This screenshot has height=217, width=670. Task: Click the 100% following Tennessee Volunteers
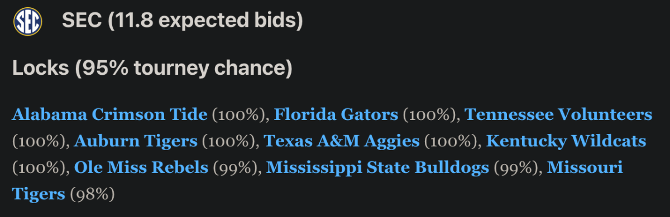tap(39, 141)
